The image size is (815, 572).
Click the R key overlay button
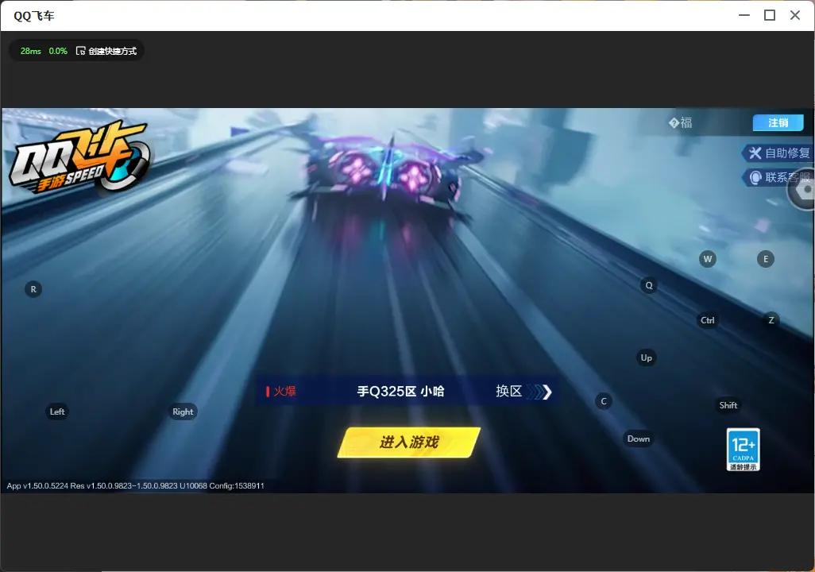(33, 290)
